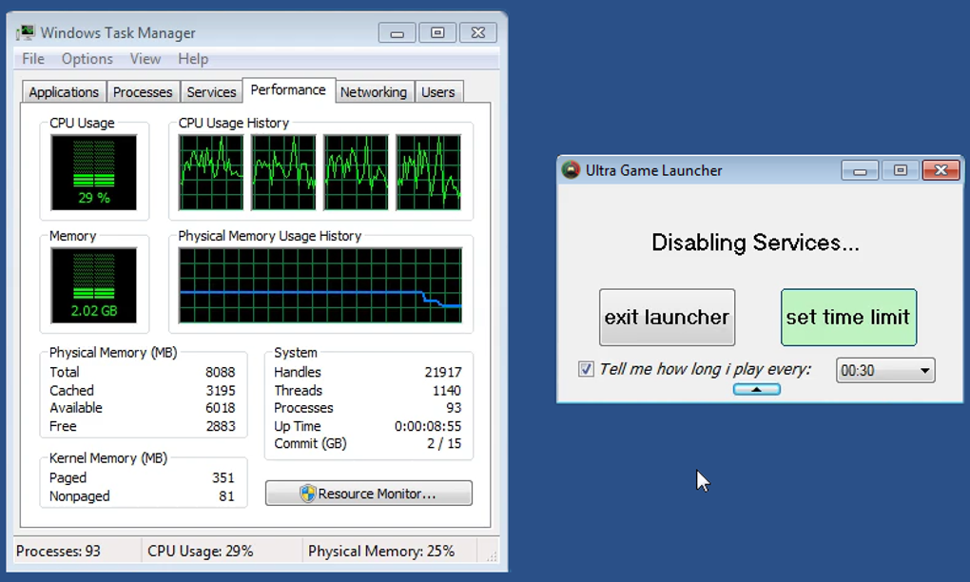
Task: Toggle 'Tell me how long i play' checkbox
Action: pyautogui.click(x=585, y=370)
